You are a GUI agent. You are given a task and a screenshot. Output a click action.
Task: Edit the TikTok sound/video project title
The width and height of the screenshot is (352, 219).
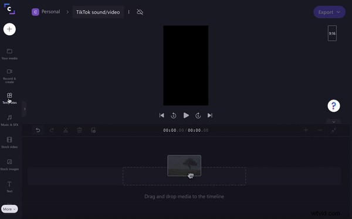tap(98, 12)
